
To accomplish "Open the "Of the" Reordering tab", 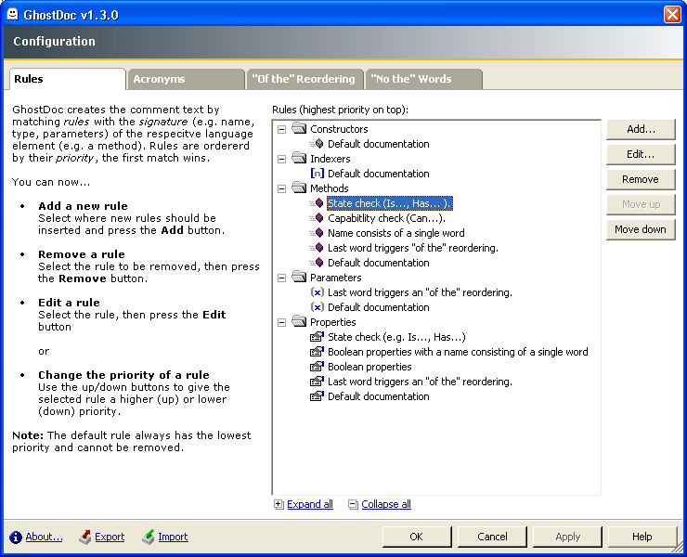I will pos(305,79).
